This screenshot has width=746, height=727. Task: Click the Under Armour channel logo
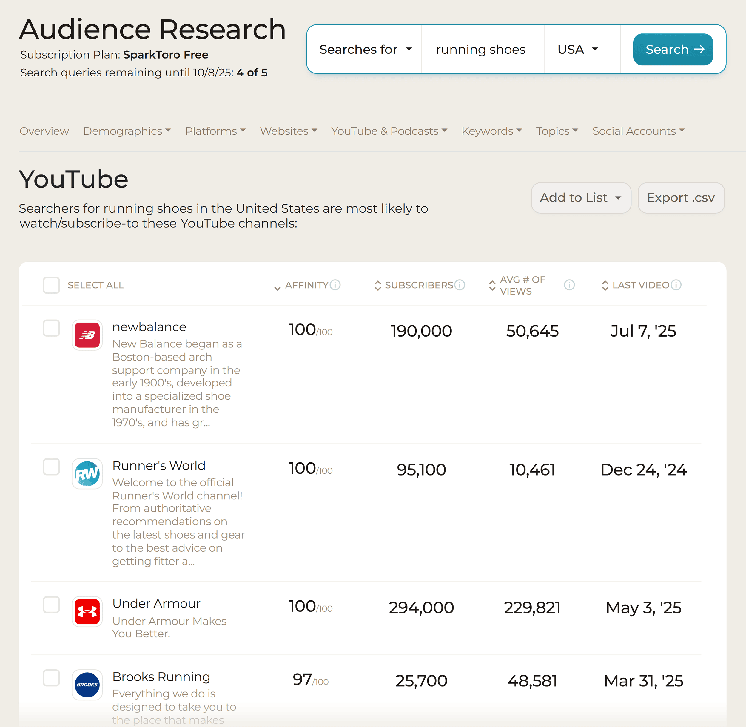[x=87, y=612]
